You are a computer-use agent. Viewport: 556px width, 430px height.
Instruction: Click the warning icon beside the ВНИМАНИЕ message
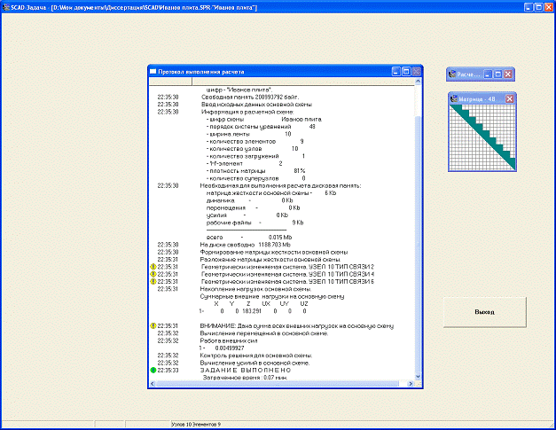152,326
